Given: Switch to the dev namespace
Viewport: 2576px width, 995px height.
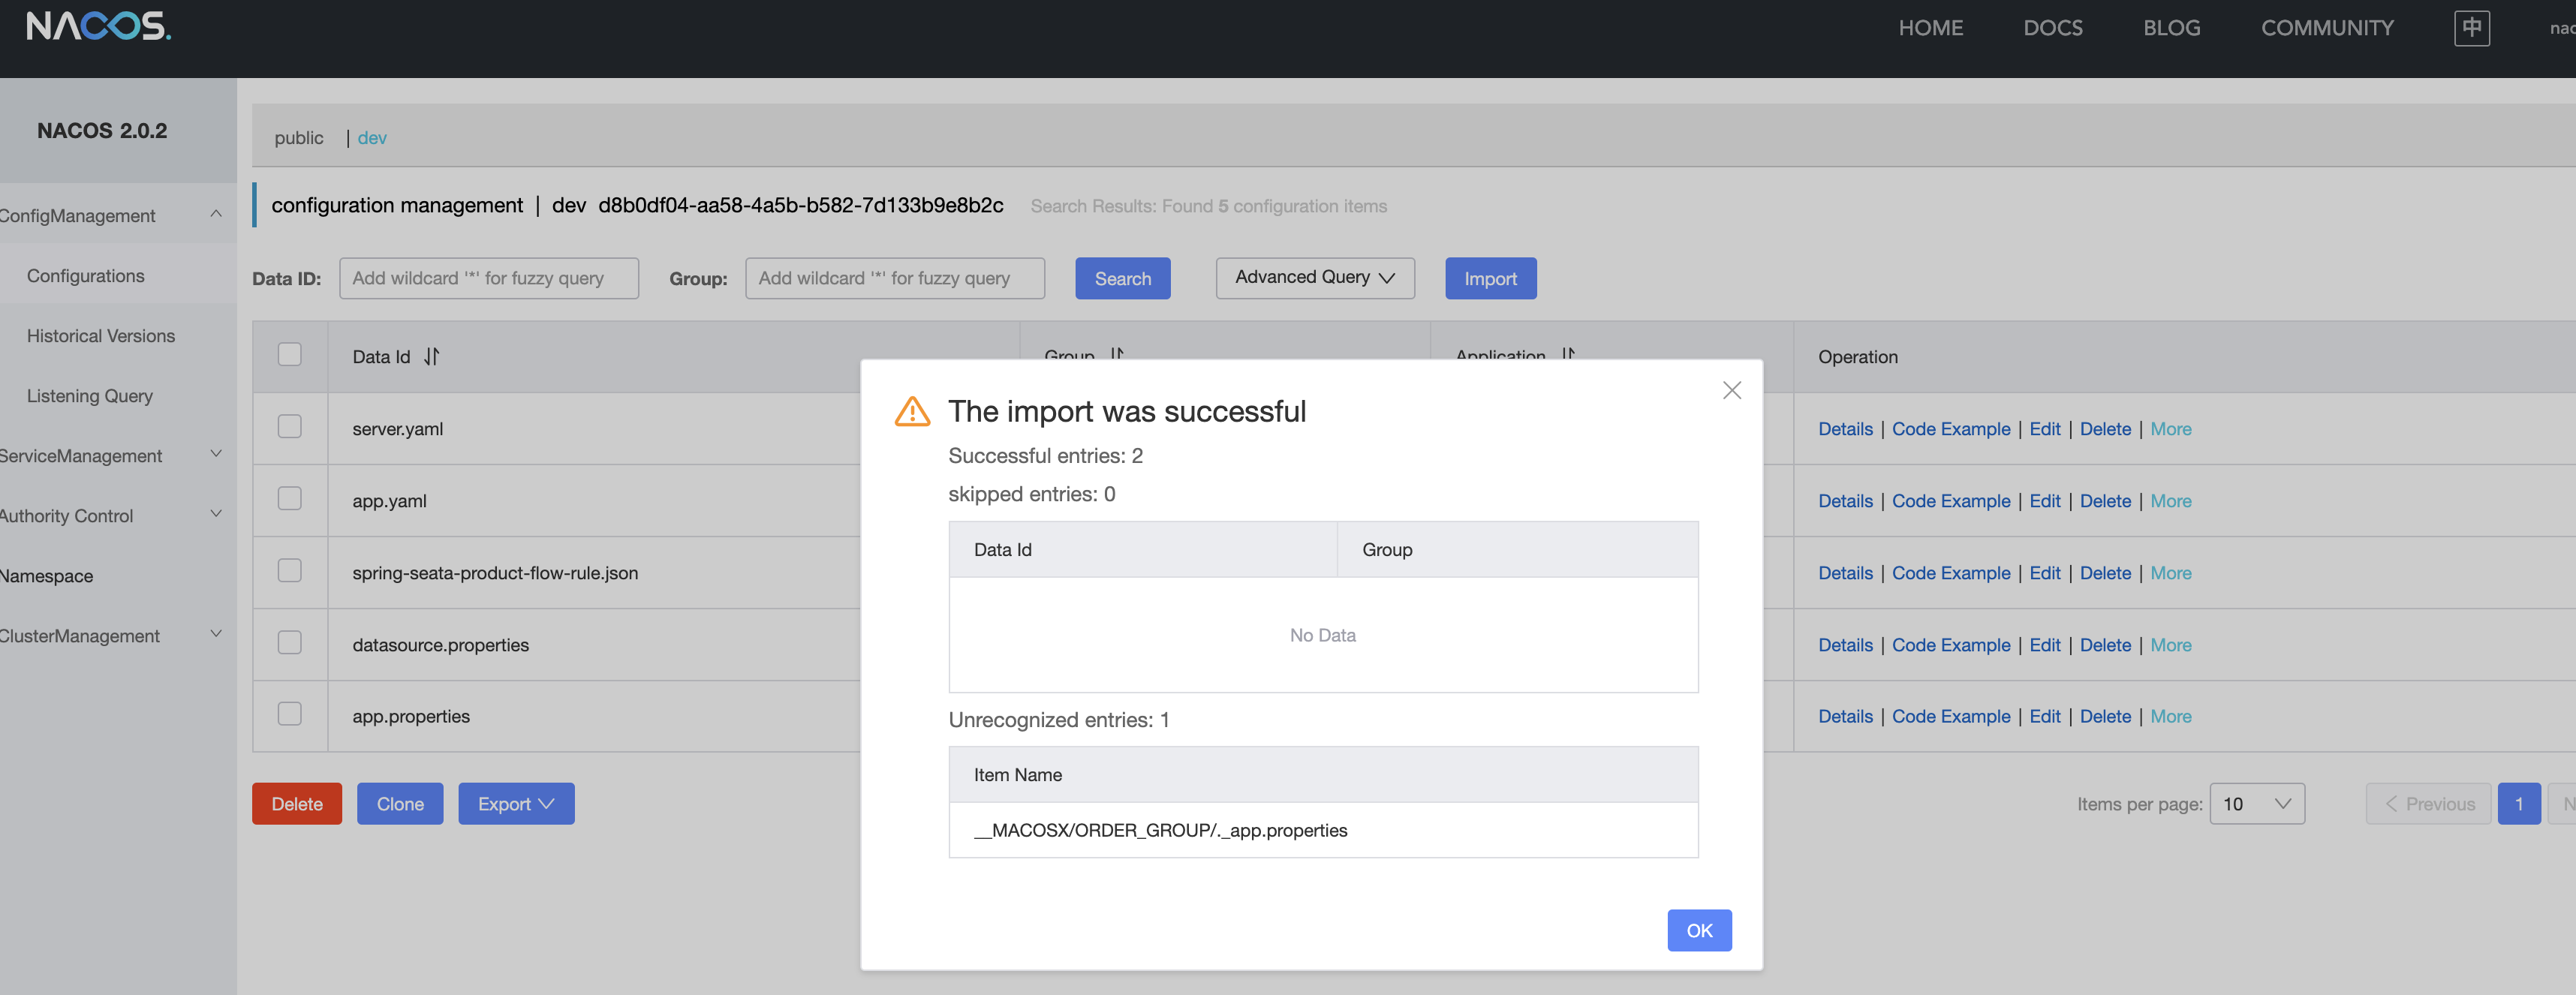Looking at the screenshot, I should [x=372, y=138].
